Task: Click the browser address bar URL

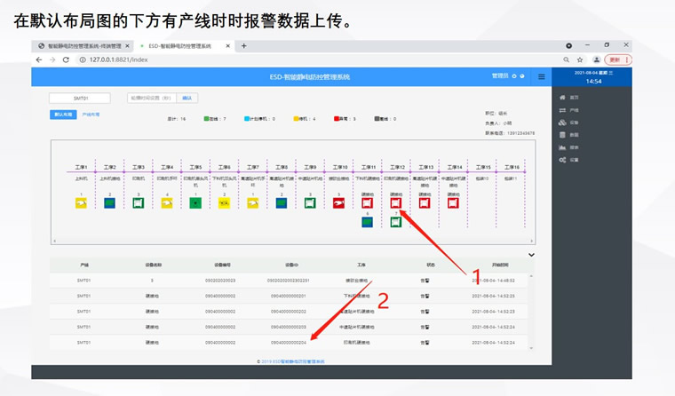Action: point(119,59)
